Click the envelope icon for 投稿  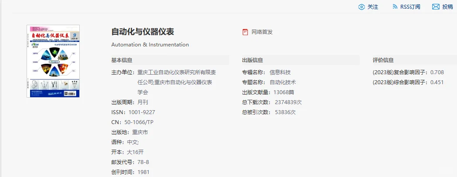point(436,7)
